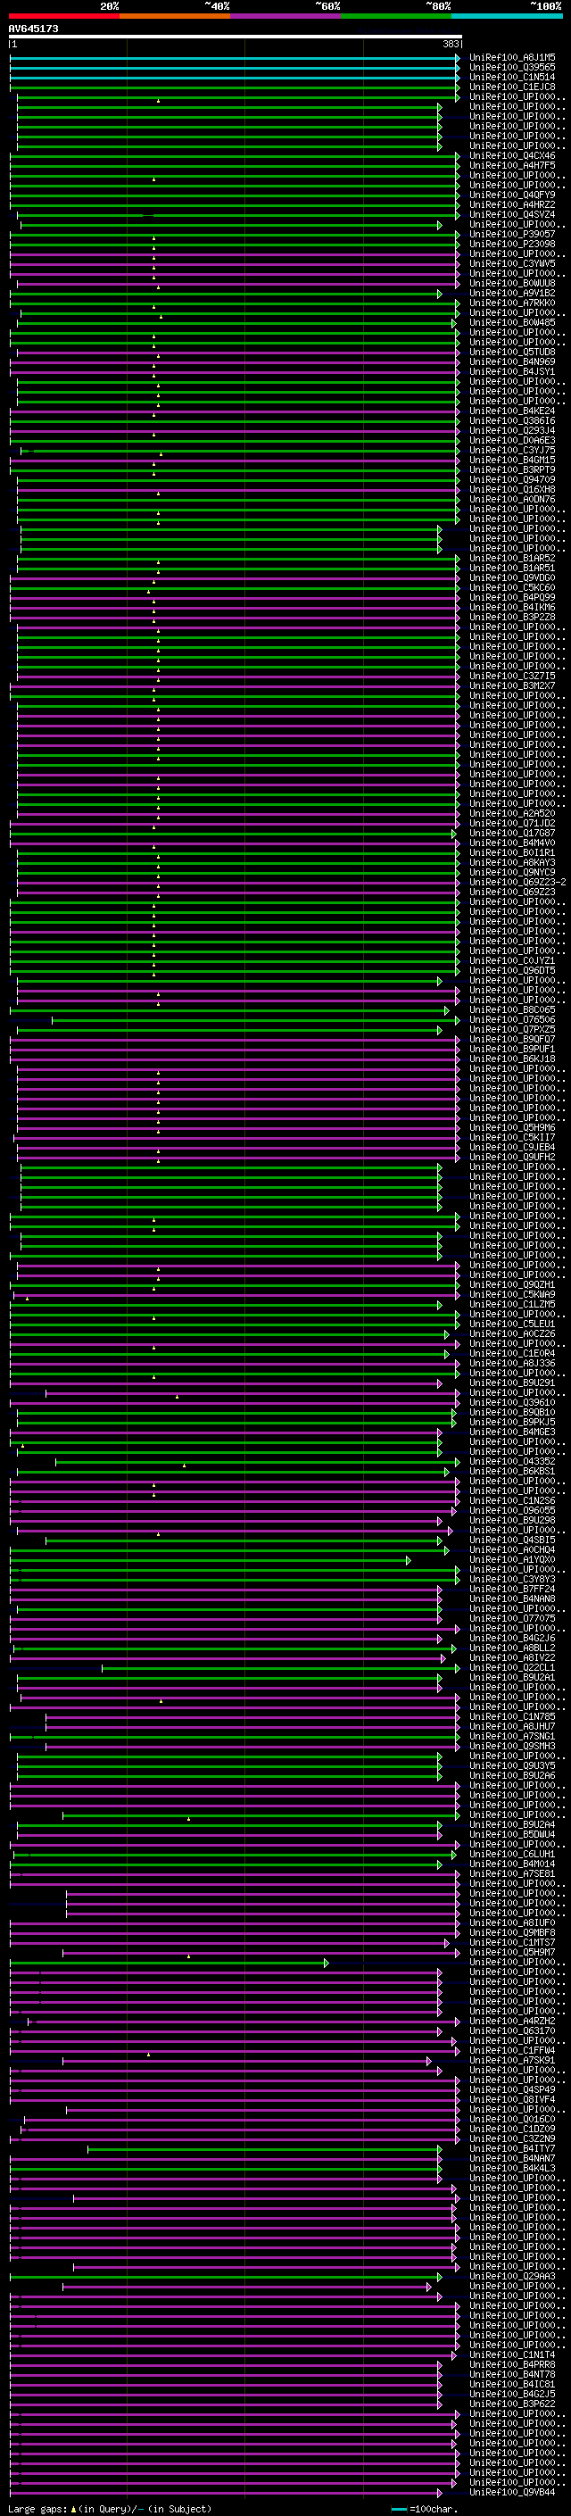571x2516 pixels.
Task: Select UniRef100_Q17G87 entry
Action: [512, 833]
